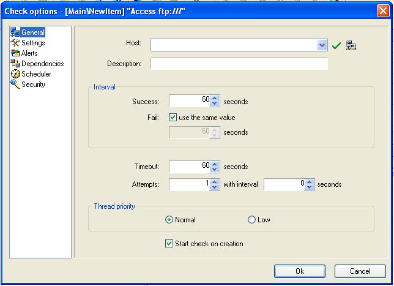Dismiss the dialog using the Cancel button

pos(360,271)
